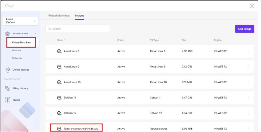Sort by the Name column header
This screenshot has width=261, height=132.
coord(60,40)
